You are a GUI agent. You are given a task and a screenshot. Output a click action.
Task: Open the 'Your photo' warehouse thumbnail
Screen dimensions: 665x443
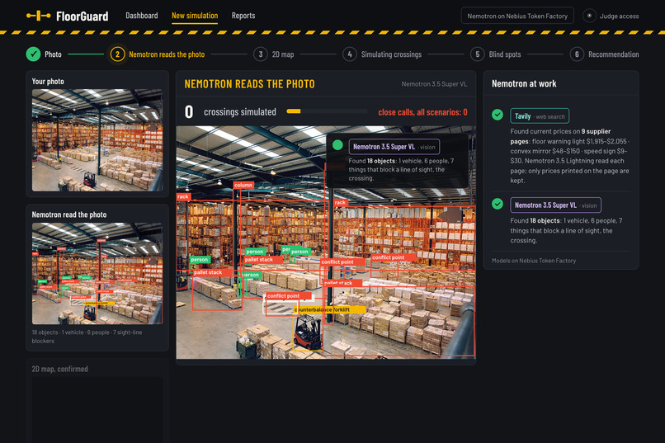[97, 140]
